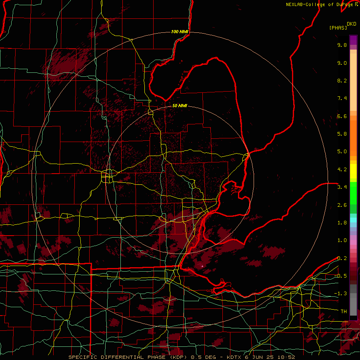Click the 50 NMI range ring label
Screen dimensions: 360x360
(x=180, y=106)
